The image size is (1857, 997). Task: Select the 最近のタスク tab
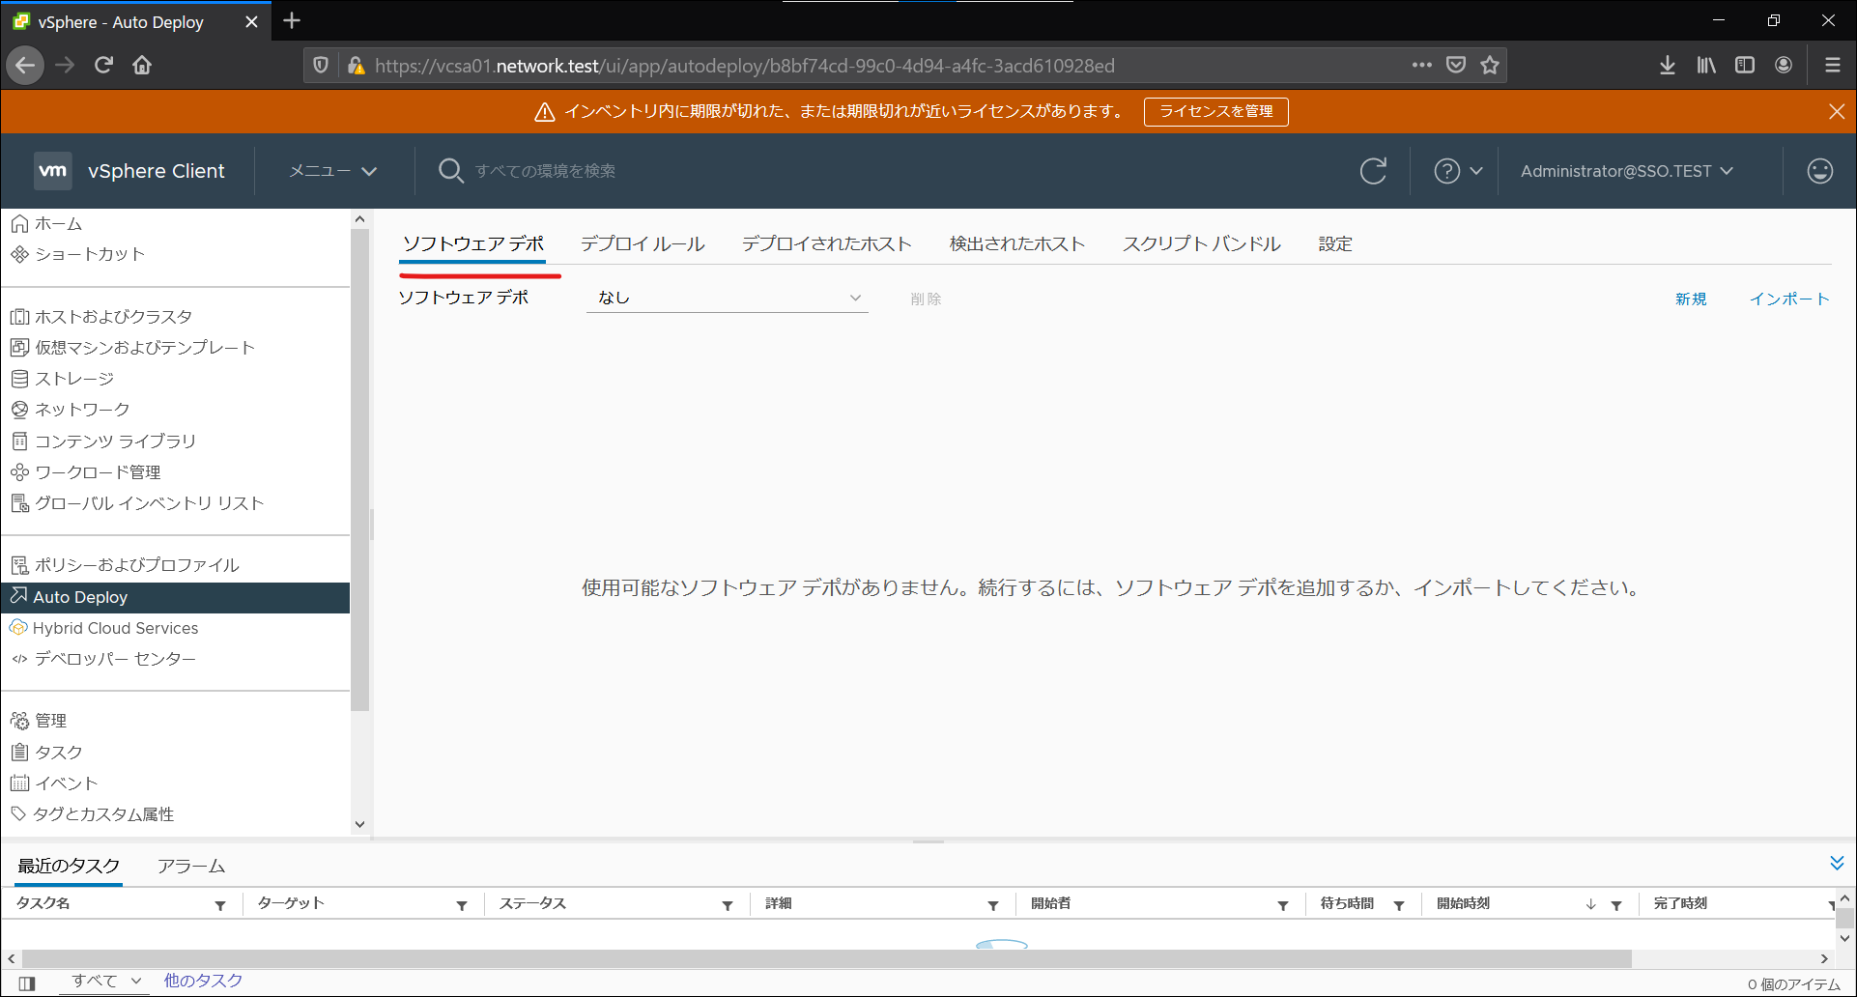pos(69,866)
